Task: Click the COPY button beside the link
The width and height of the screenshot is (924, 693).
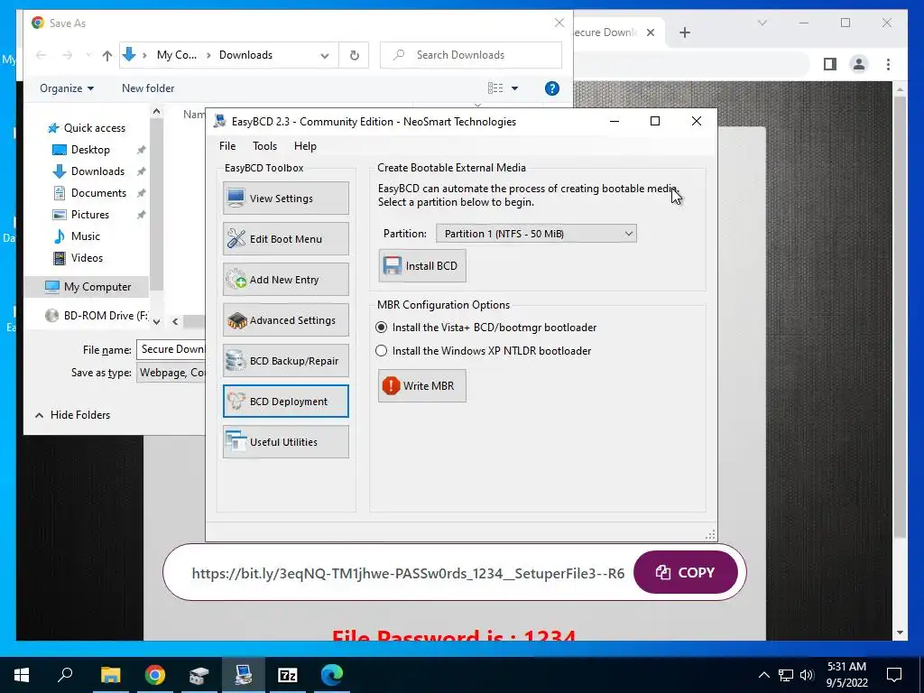Action: (686, 572)
